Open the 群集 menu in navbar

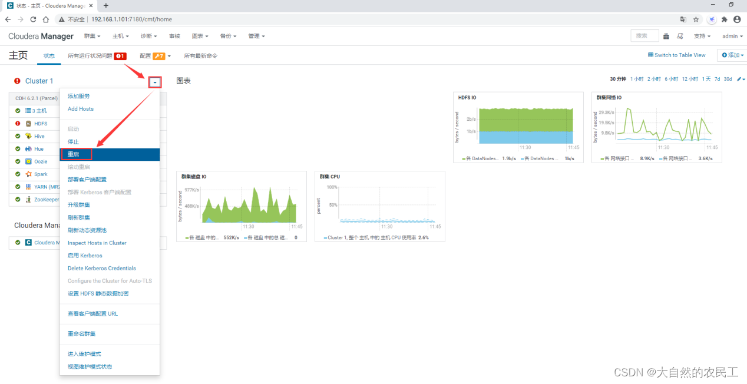[x=92, y=36]
